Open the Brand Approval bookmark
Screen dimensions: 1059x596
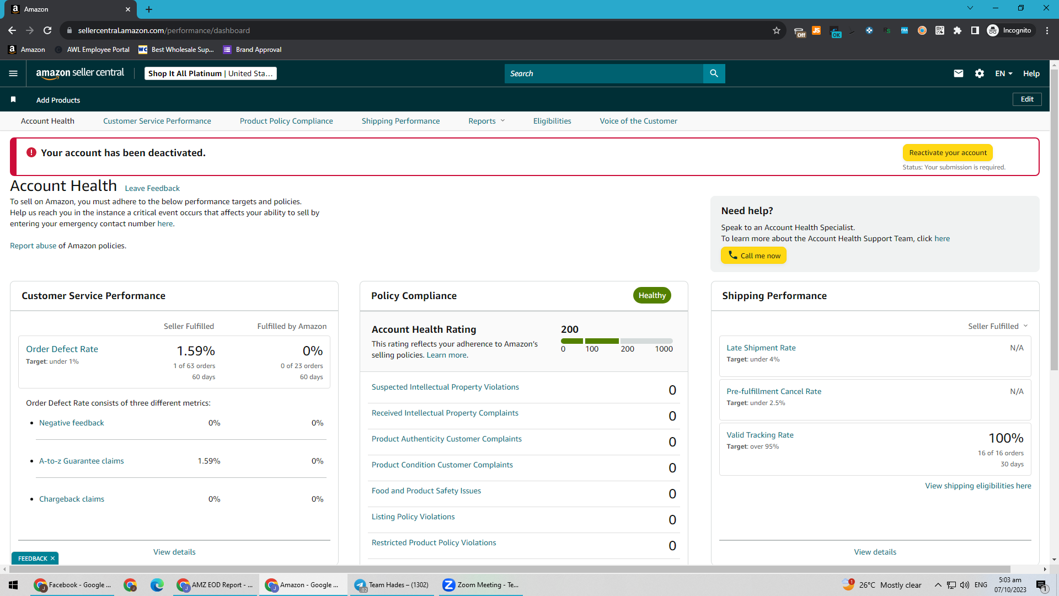click(x=253, y=50)
